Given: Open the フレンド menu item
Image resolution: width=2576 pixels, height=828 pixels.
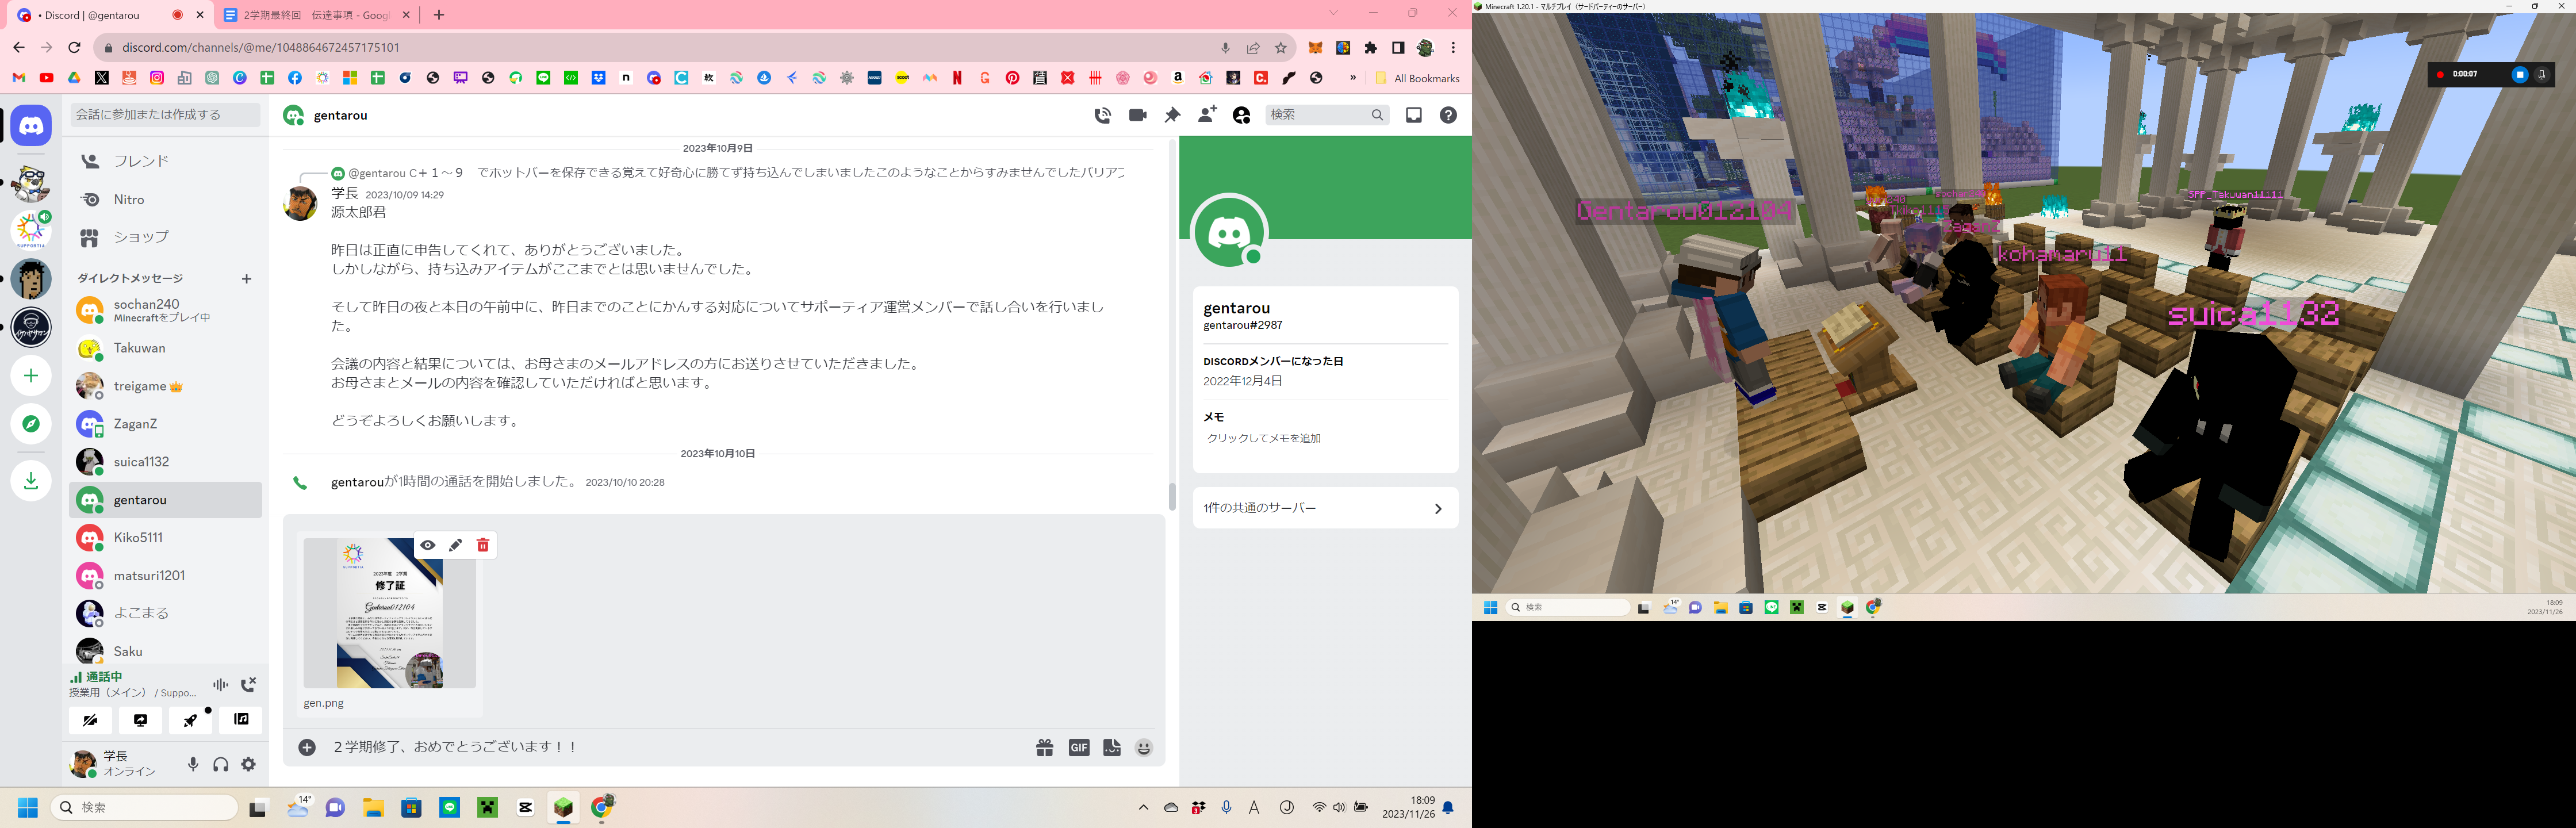Looking at the screenshot, I should click(x=141, y=161).
